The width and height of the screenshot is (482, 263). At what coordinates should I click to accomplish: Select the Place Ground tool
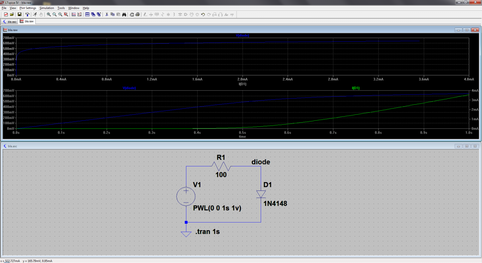(151, 14)
